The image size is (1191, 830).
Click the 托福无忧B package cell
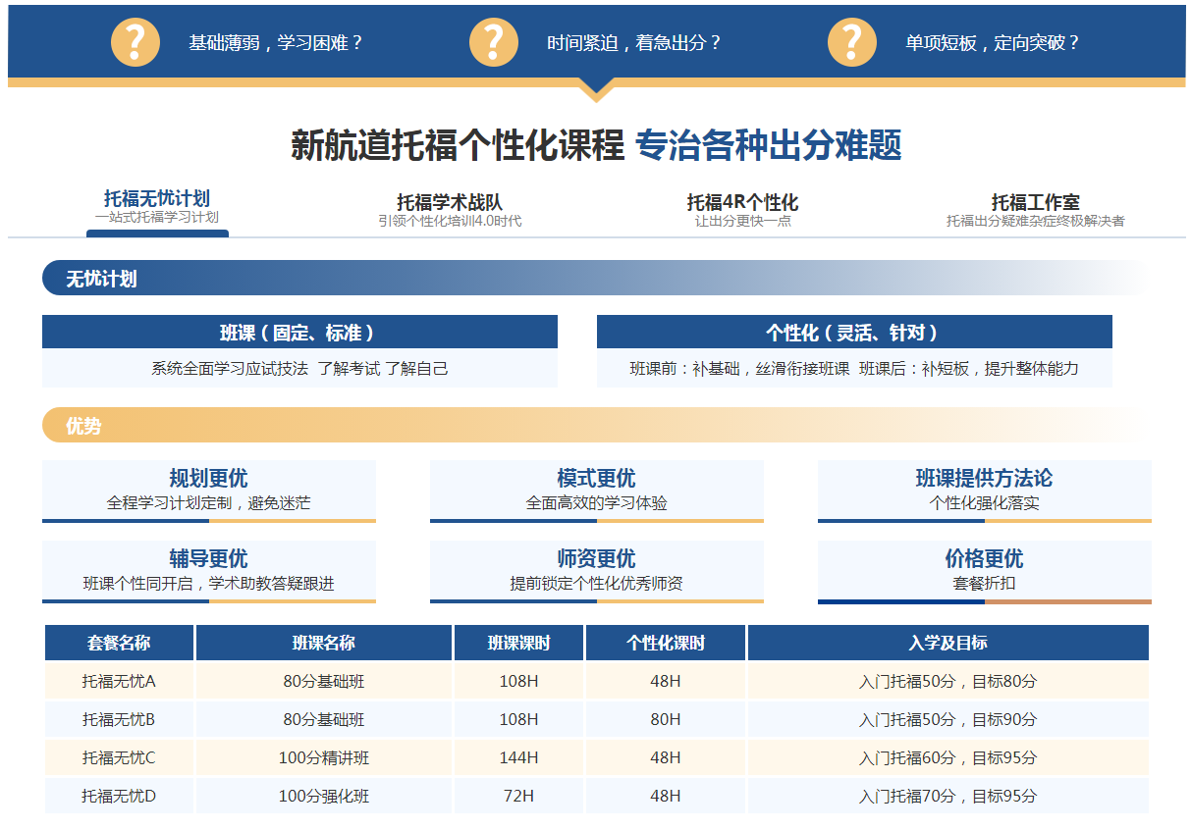(119, 719)
